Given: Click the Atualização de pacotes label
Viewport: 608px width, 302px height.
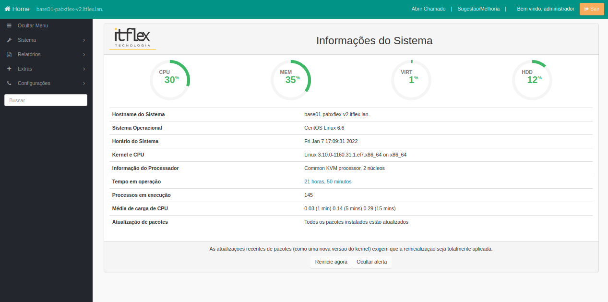Looking at the screenshot, I should [140, 222].
